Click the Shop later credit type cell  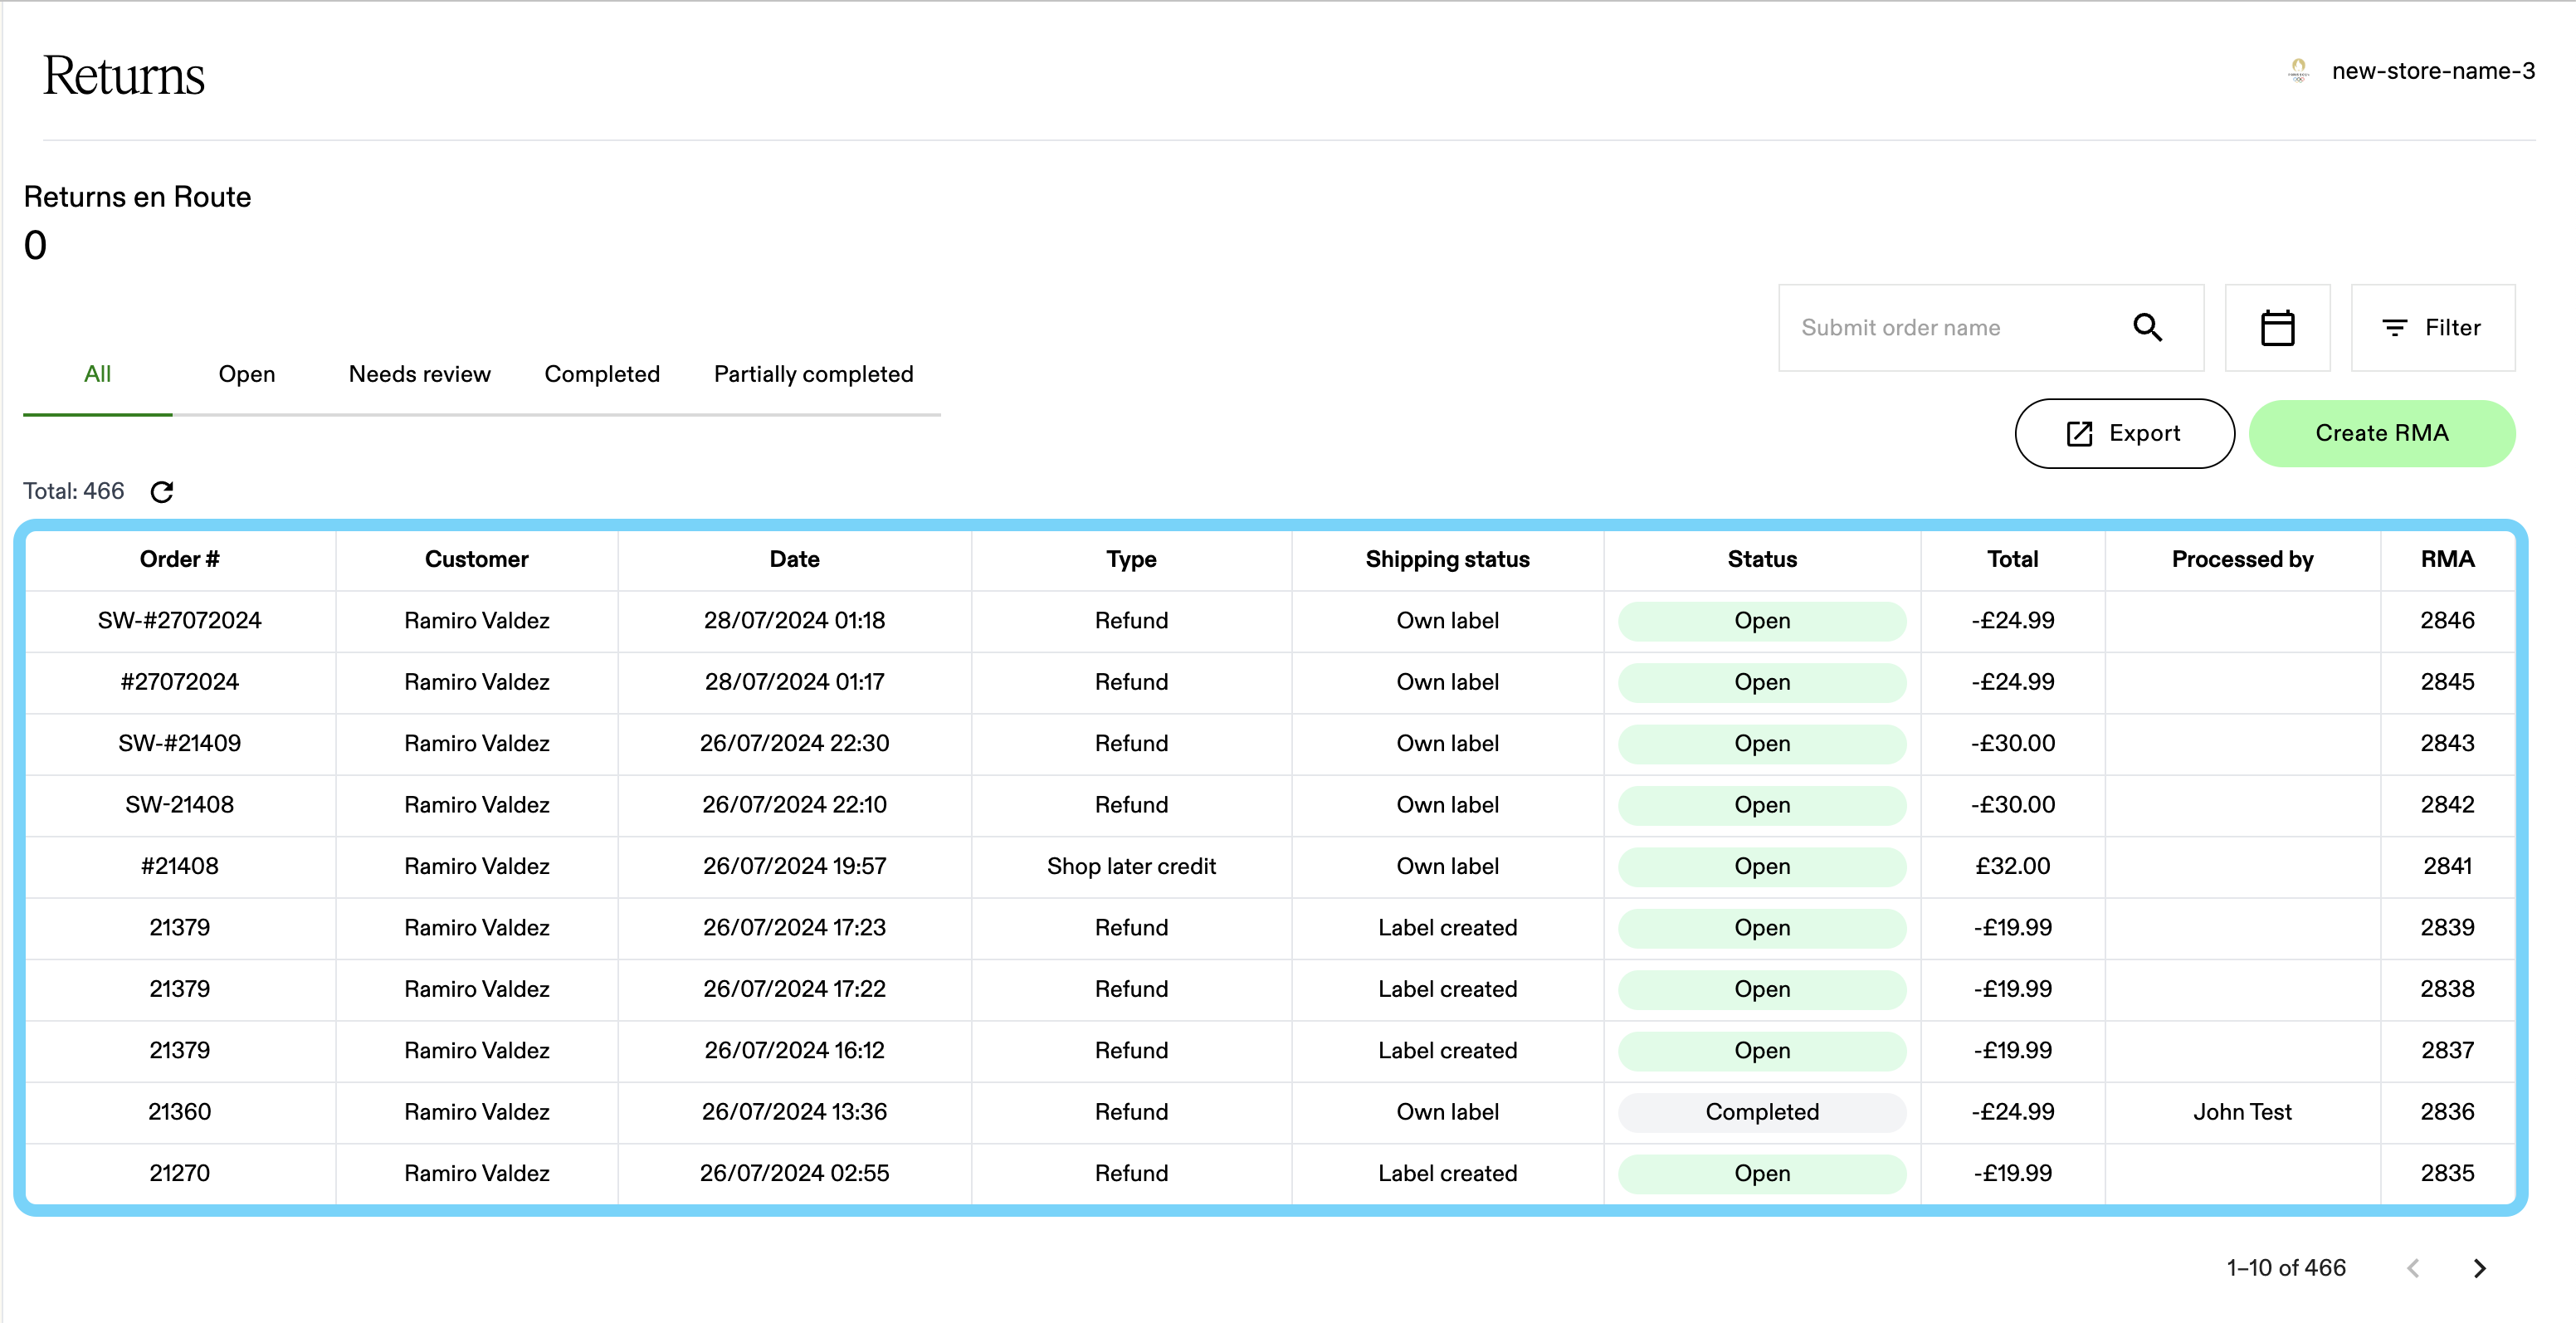1131,866
